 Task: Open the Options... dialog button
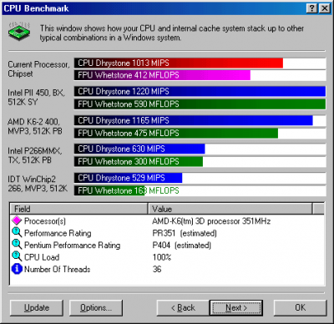click(x=96, y=308)
